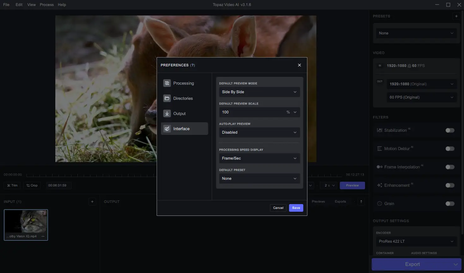Minimize the Topaz Video AI window

(x=437, y=5)
